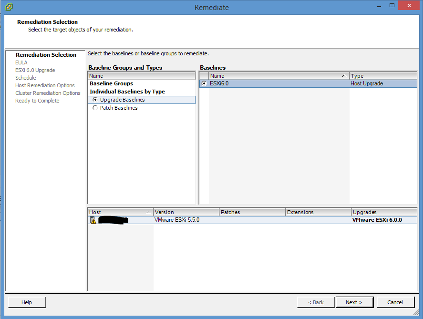Click the host warning icon in Host row

tap(93, 220)
